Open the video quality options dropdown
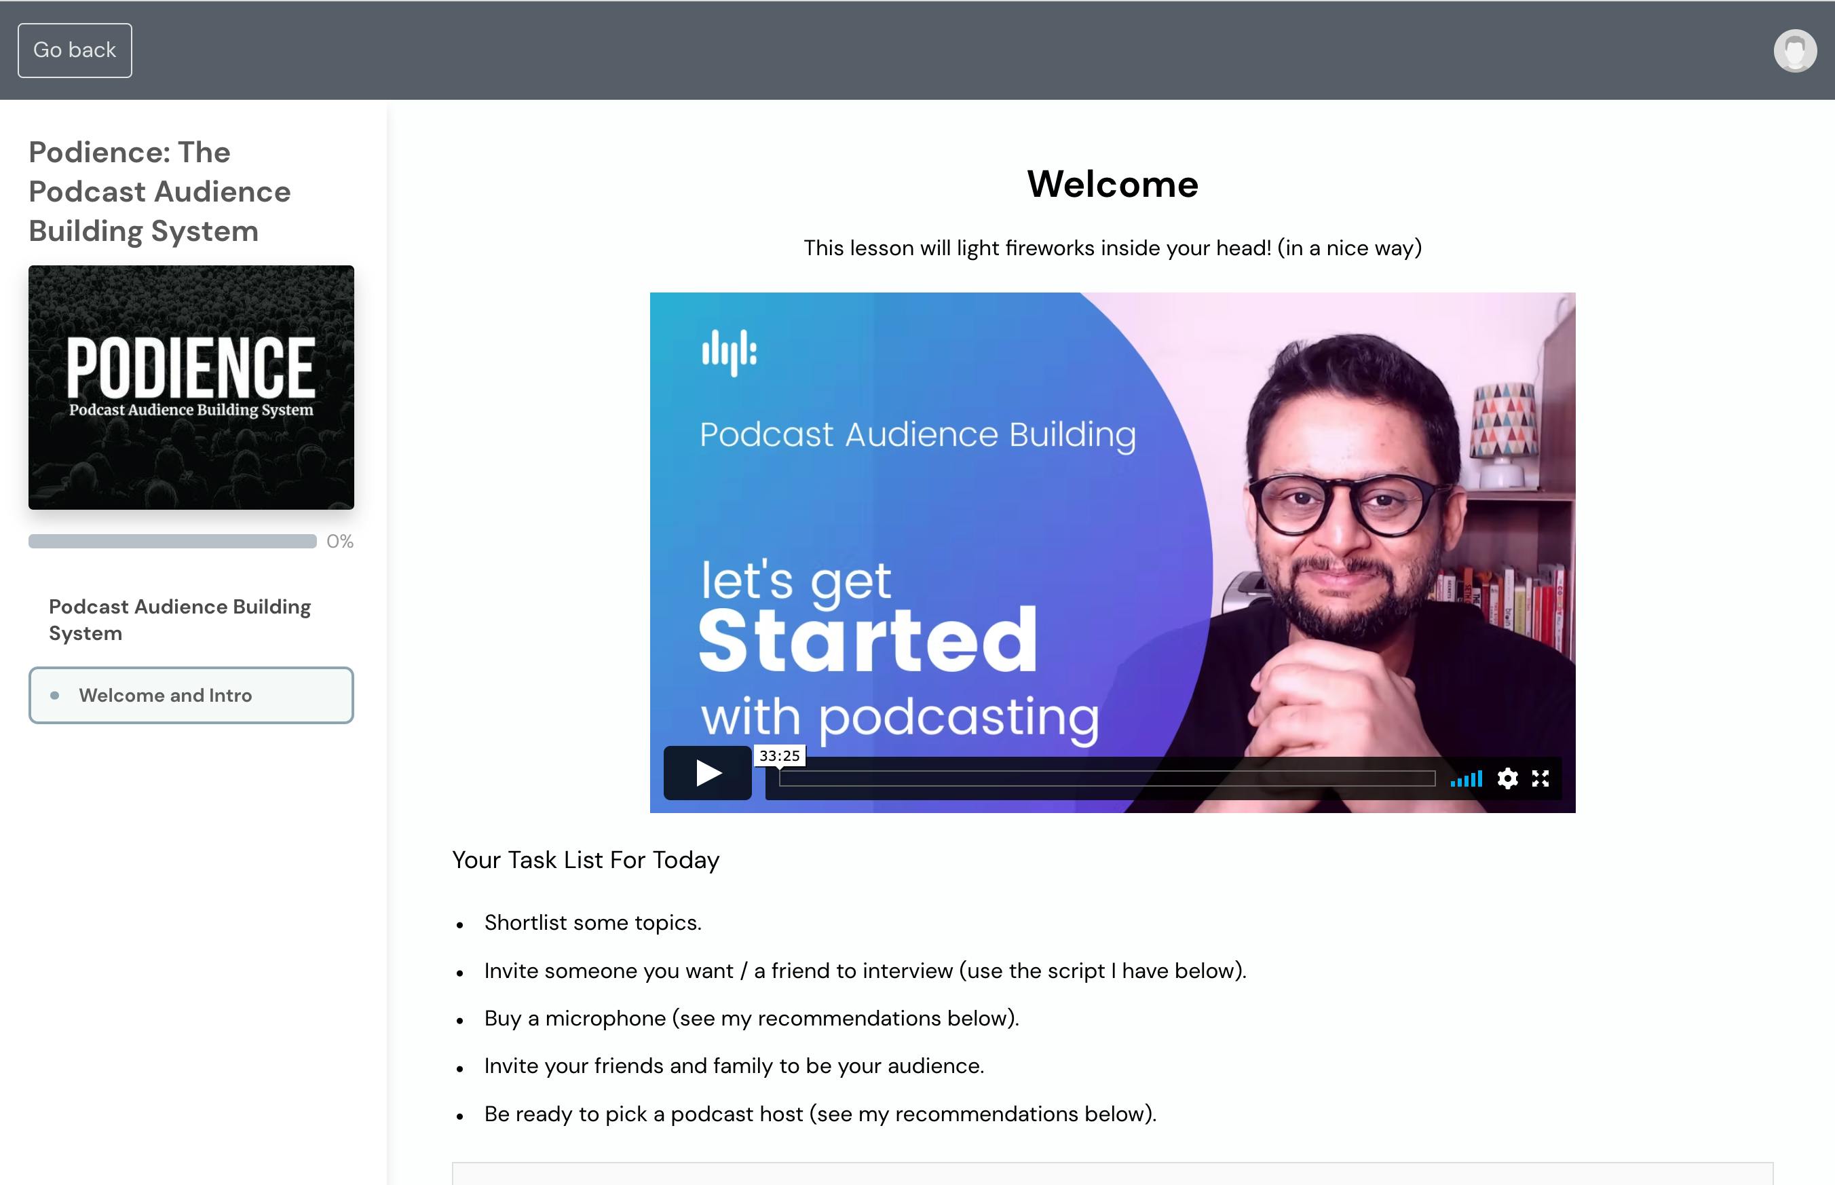The image size is (1835, 1185). (1507, 778)
